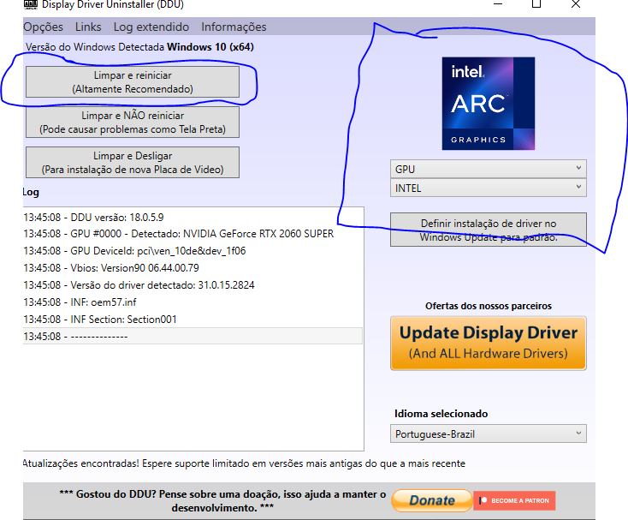Minimize the DDU window

coord(498,4)
